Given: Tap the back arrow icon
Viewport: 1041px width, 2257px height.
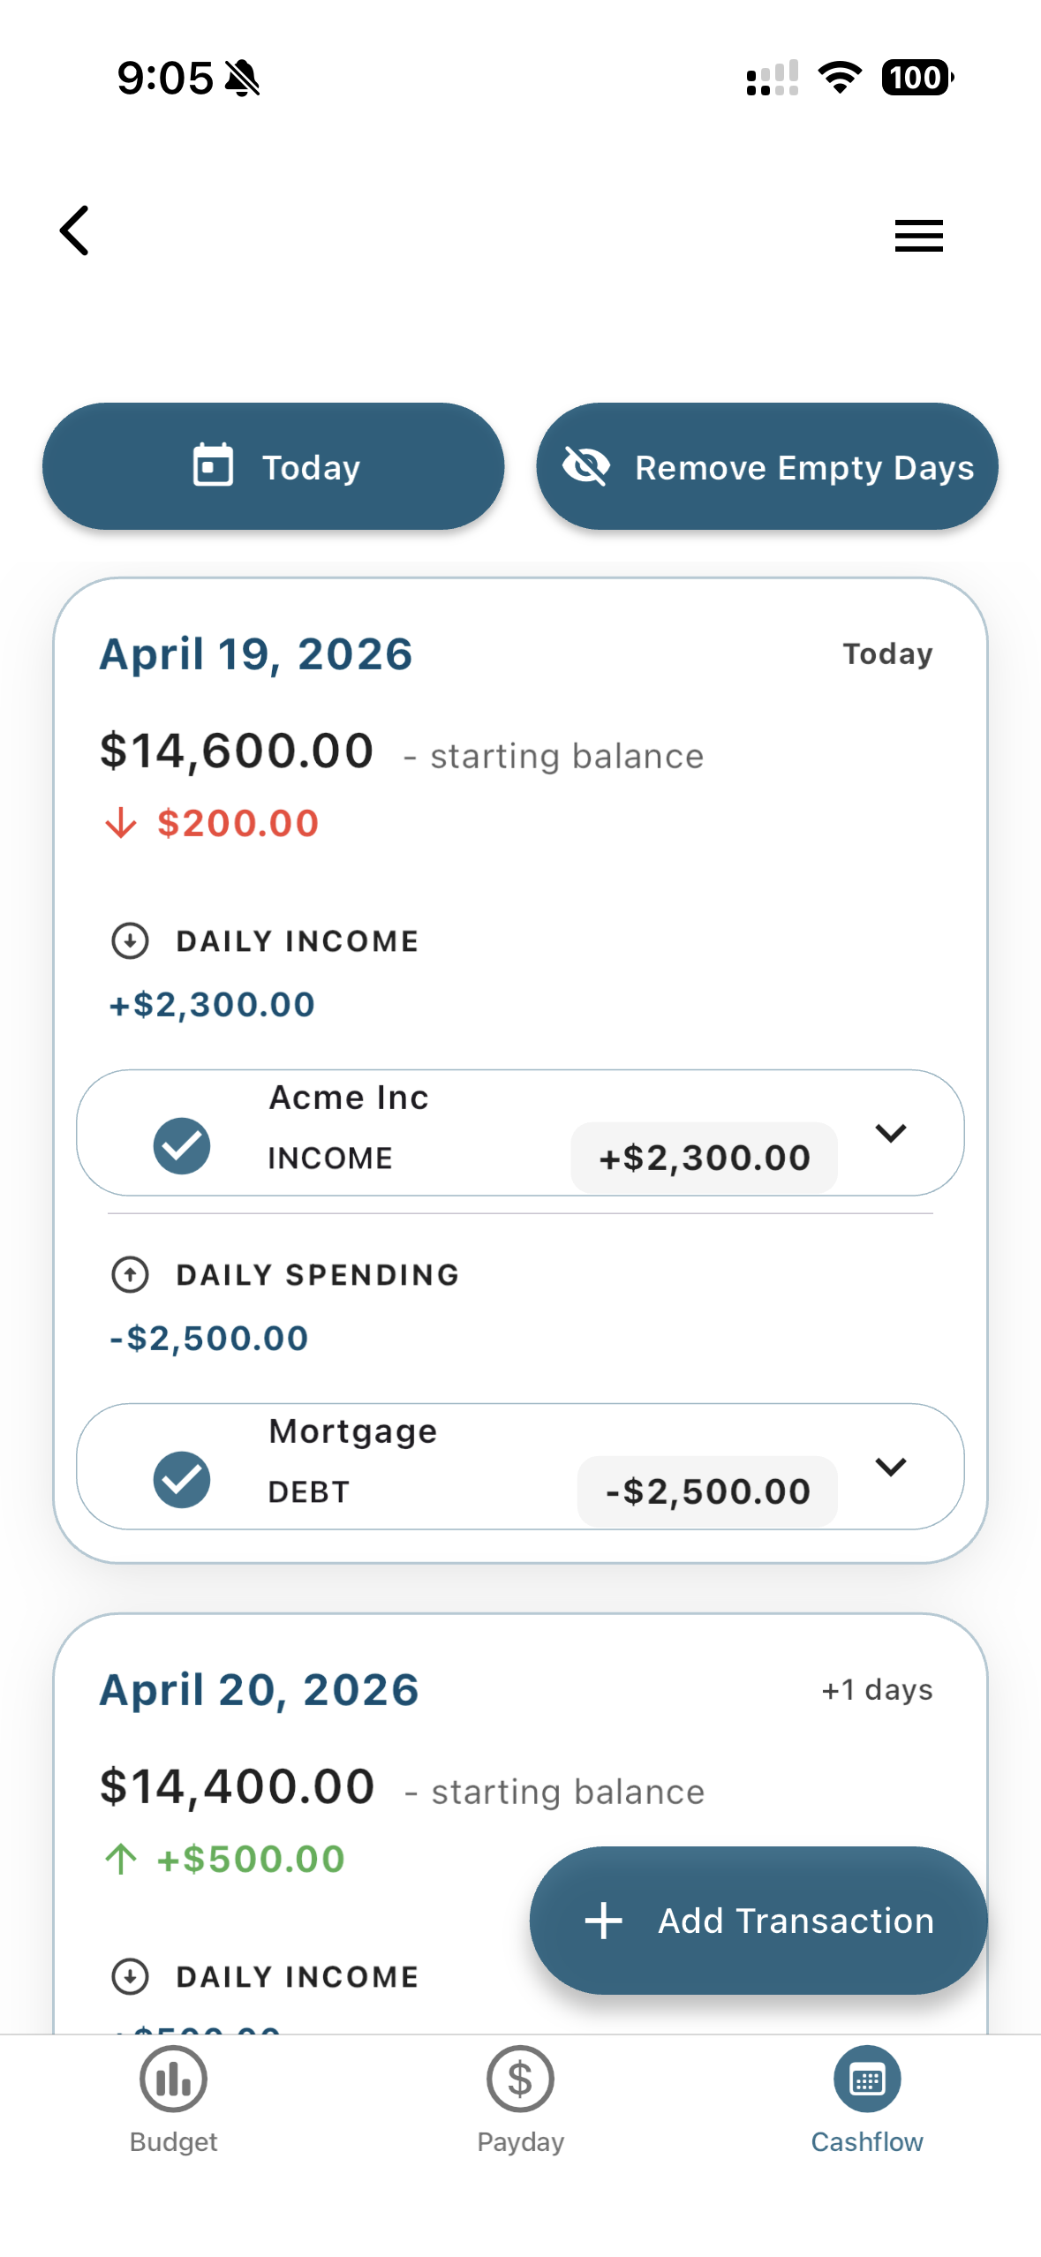Looking at the screenshot, I should tap(75, 230).
